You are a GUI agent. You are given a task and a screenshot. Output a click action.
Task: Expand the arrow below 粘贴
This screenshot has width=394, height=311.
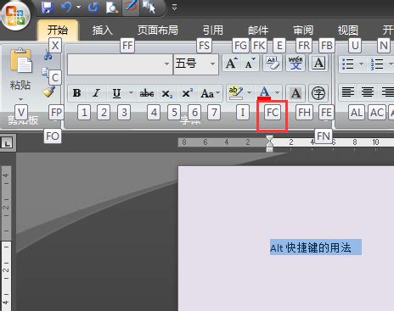pyautogui.click(x=20, y=99)
